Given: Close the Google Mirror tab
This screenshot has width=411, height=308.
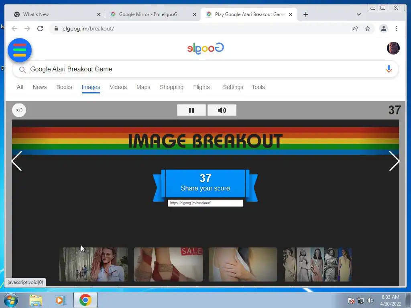Looking at the screenshot, I should tap(195, 14).
